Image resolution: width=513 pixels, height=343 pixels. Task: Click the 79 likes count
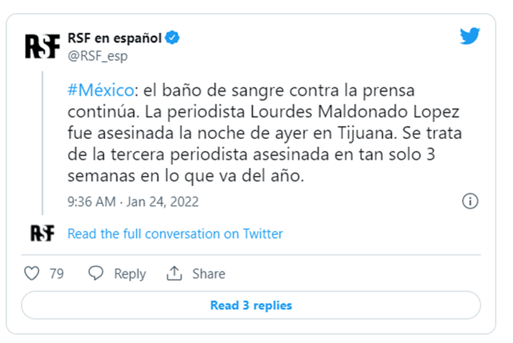(x=56, y=273)
